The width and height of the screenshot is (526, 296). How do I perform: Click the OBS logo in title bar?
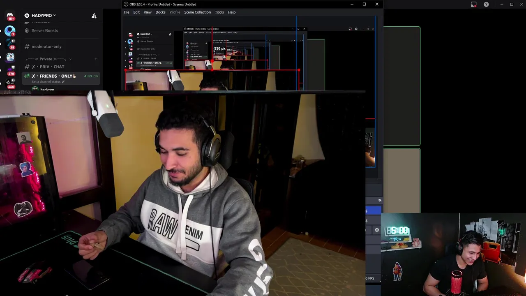pos(126,4)
